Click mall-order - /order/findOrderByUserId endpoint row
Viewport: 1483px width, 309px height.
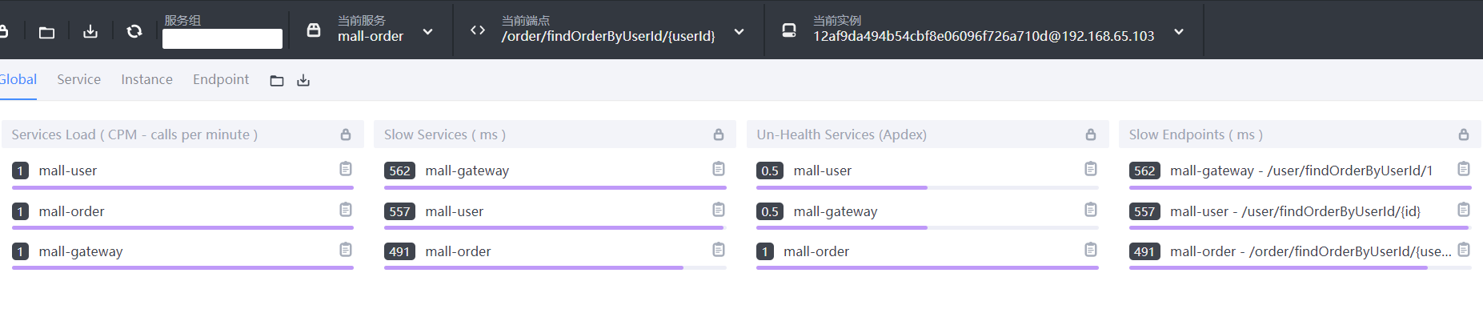click(x=1311, y=251)
